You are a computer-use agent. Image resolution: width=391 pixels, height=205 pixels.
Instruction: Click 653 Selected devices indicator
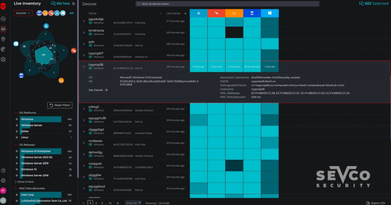pos(374,4)
